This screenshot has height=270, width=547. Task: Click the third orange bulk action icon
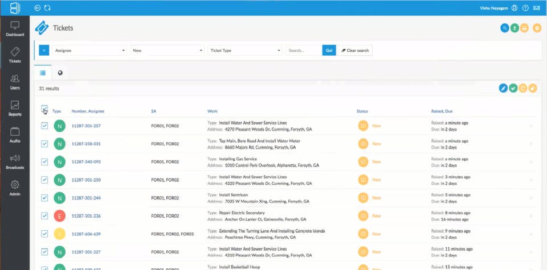pos(522,88)
